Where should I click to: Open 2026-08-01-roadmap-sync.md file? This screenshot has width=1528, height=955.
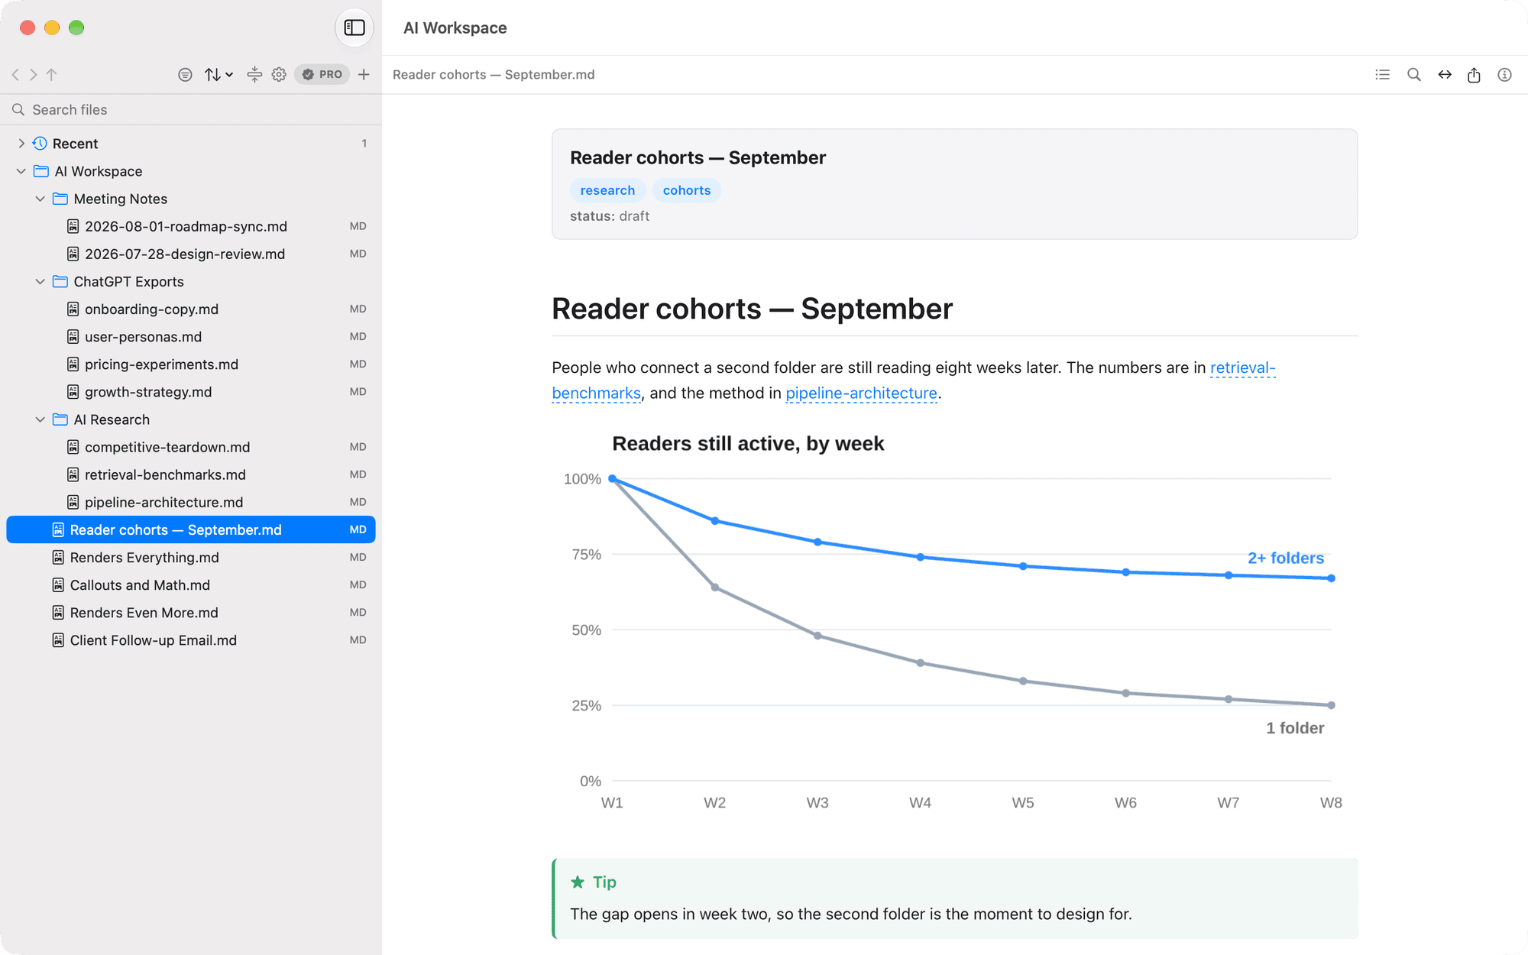point(191,226)
